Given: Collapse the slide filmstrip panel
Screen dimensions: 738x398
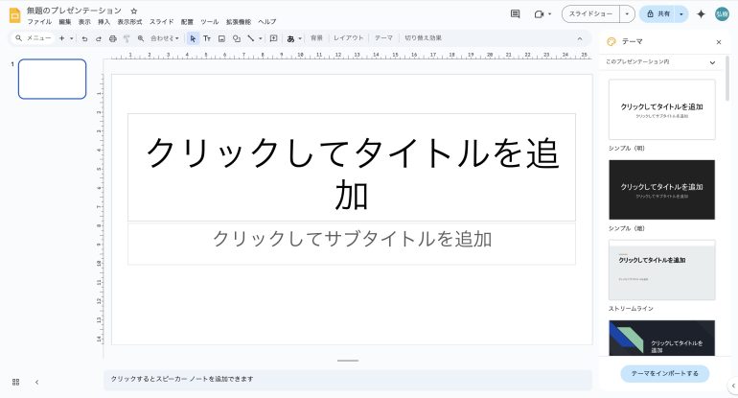Looking at the screenshot, I should 36,382.
